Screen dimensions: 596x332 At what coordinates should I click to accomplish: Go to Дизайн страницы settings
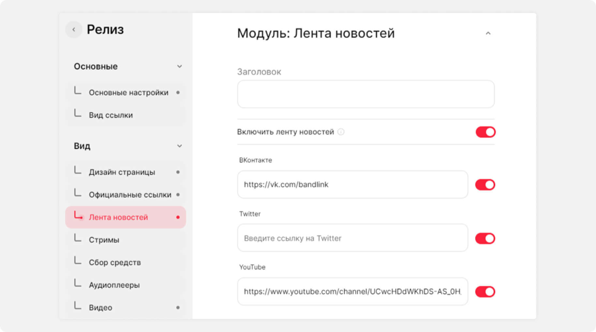tap(122, 172)
